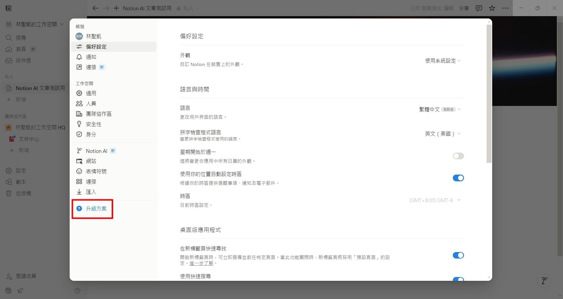563x299 pixels.
Task: Switch to the 通知 settings section
Action: (x=91, y=57)
